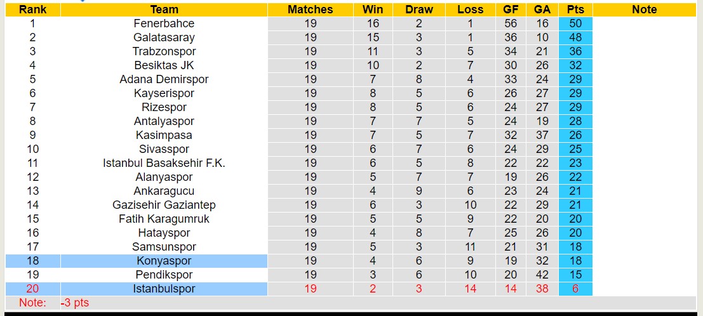Click the Team column header
The width and height of the screenshot is (703, 316).
pyautogui.click(x=164, y=10)
